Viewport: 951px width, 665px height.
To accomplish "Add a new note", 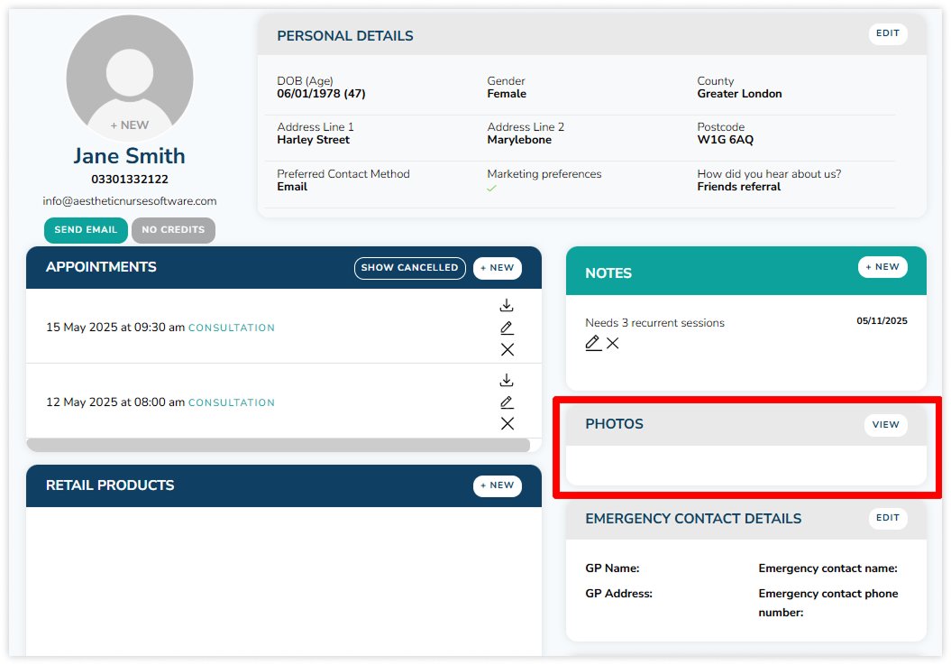I will click(882, 267).
